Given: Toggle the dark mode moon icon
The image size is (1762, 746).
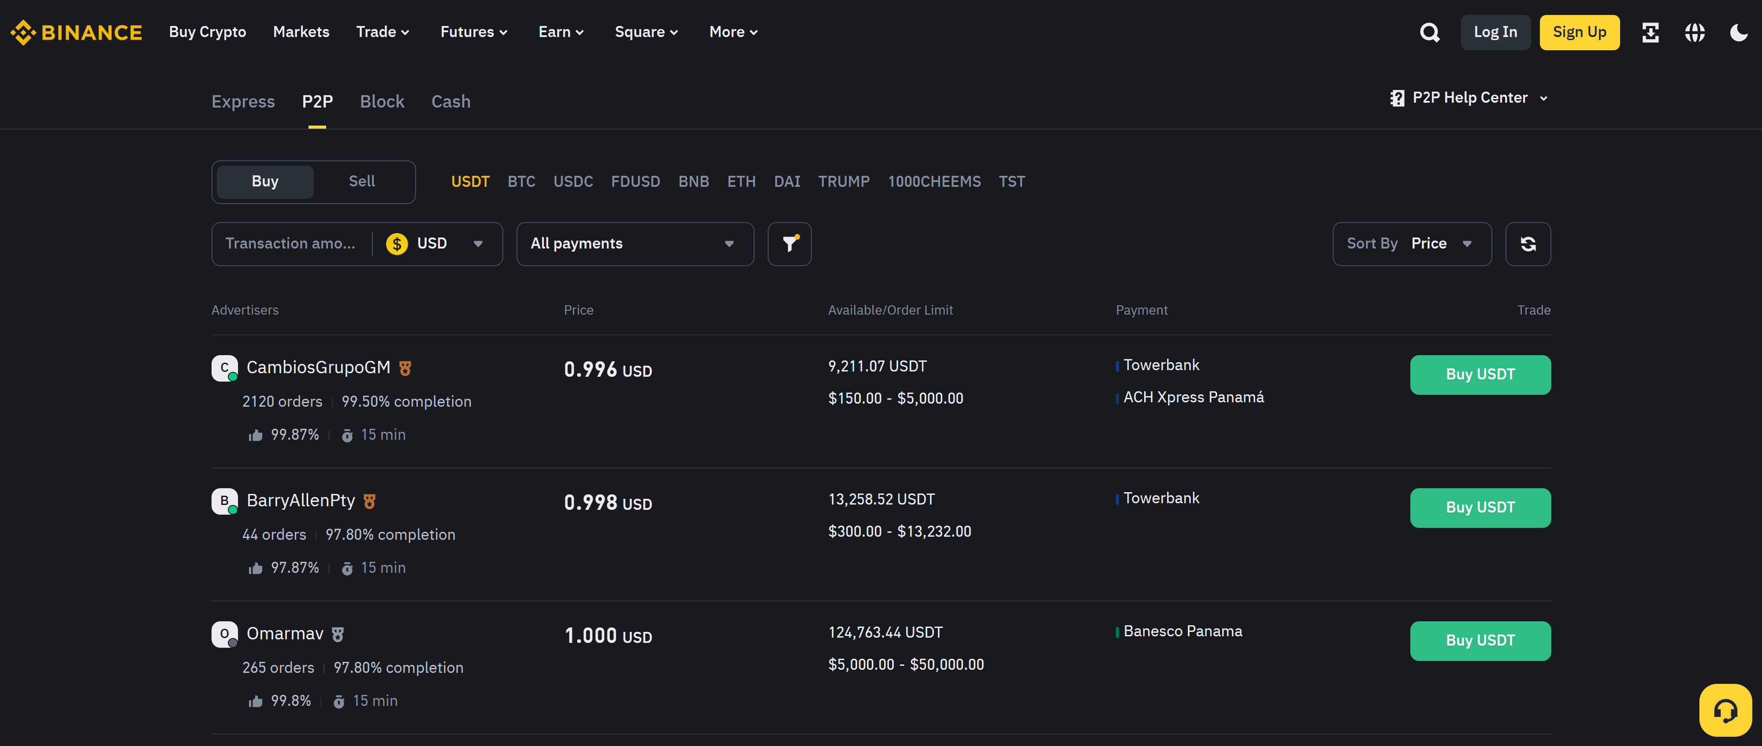Looking at the screenshot, I should (1738, 32).
